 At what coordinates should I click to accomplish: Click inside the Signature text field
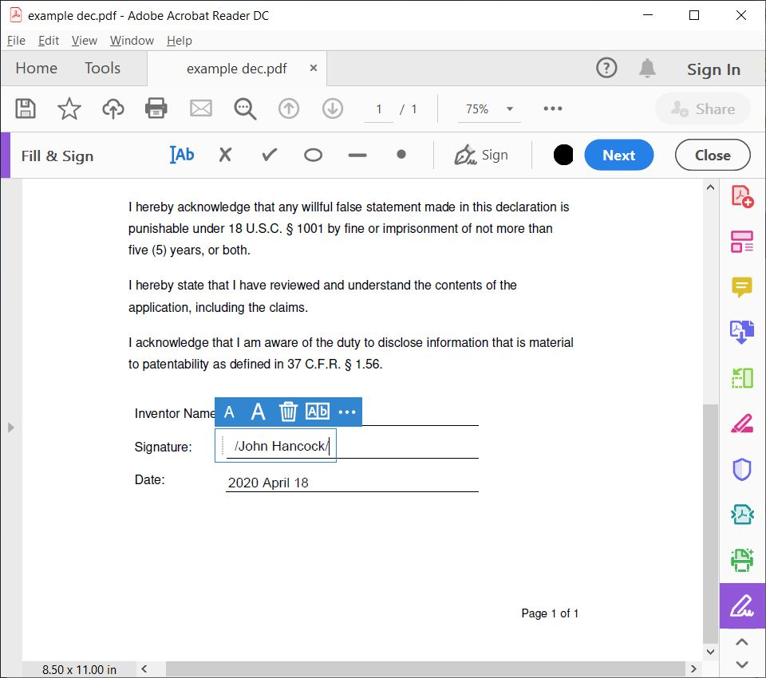pyautogui.click(x=275, y=445)
